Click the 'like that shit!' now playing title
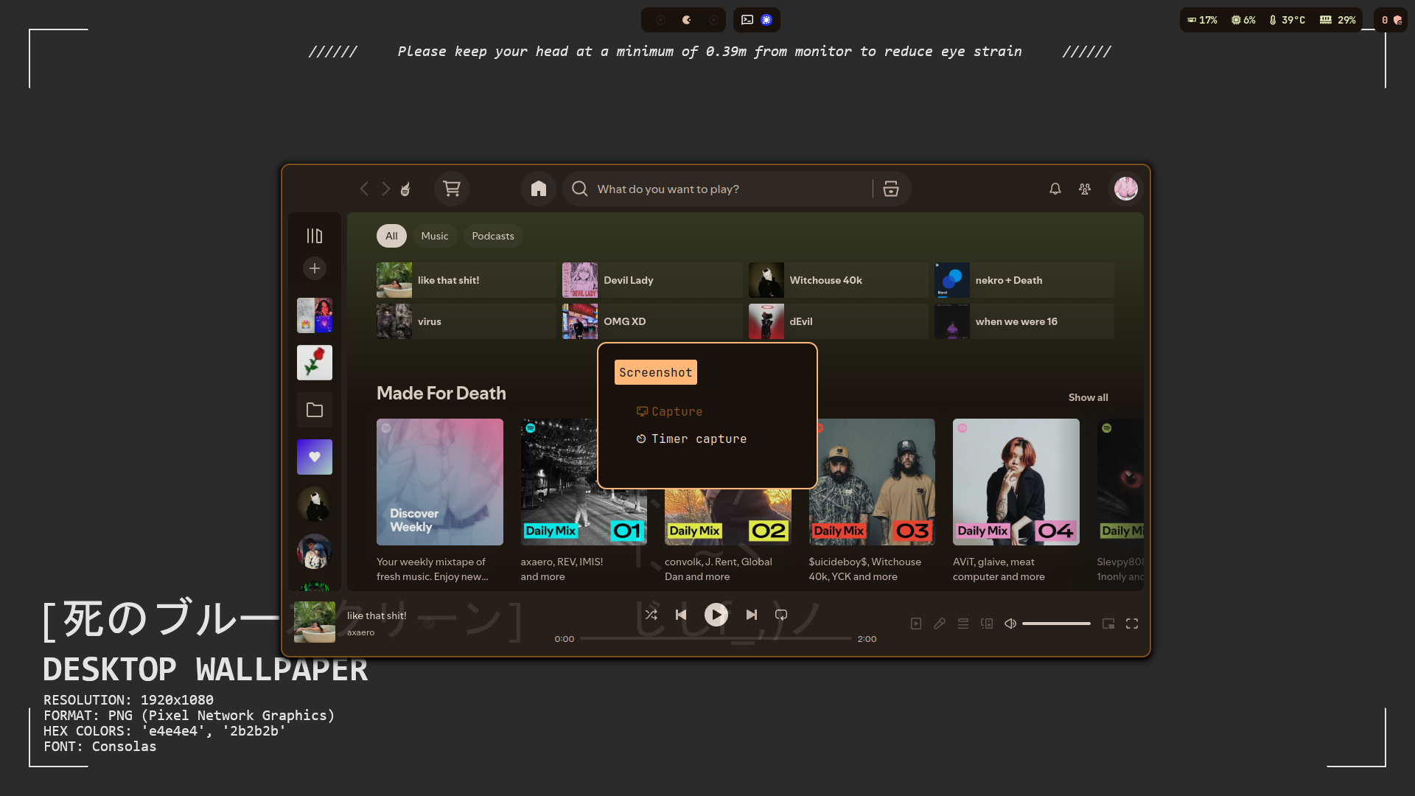1415x796 pixels. click(377, 615)
